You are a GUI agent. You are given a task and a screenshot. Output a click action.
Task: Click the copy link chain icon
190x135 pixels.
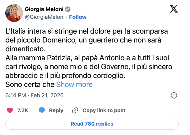point(75,110)
